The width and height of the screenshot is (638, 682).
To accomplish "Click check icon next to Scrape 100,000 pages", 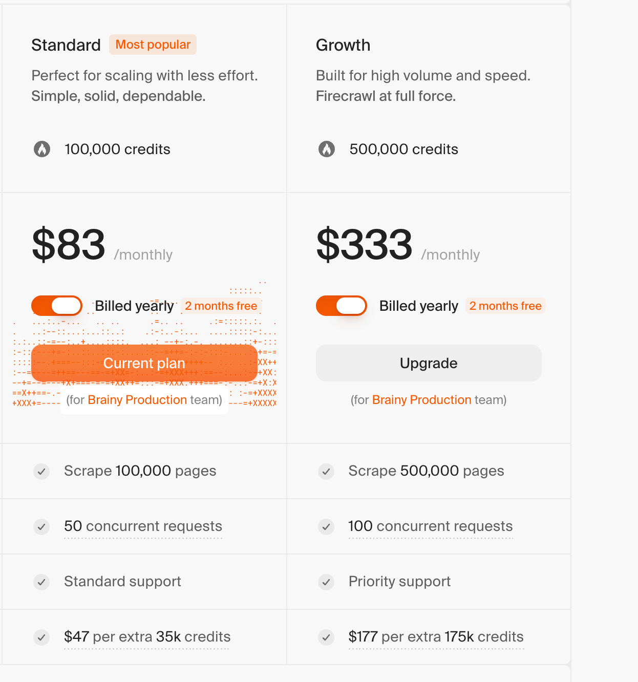I will coord(41,471).
